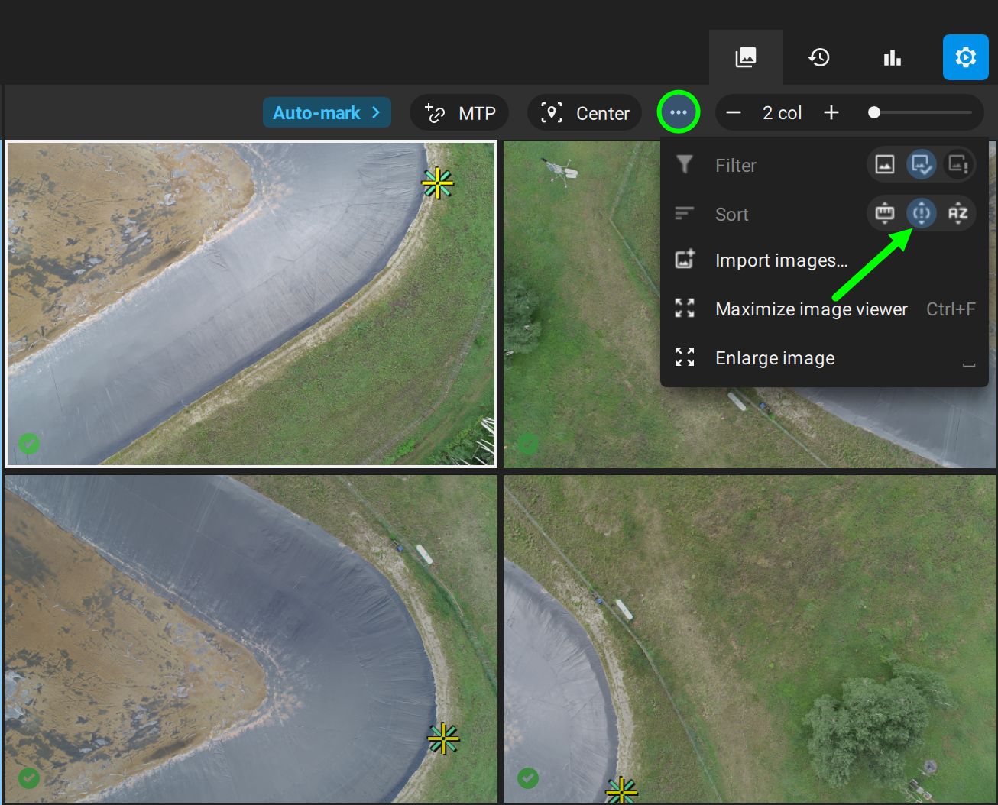
Task: Click the Center button
Action: coord(585,113)
